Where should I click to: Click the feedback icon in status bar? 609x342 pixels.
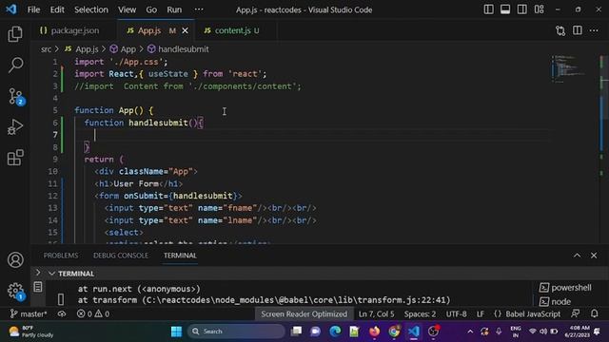coord(576,313)
